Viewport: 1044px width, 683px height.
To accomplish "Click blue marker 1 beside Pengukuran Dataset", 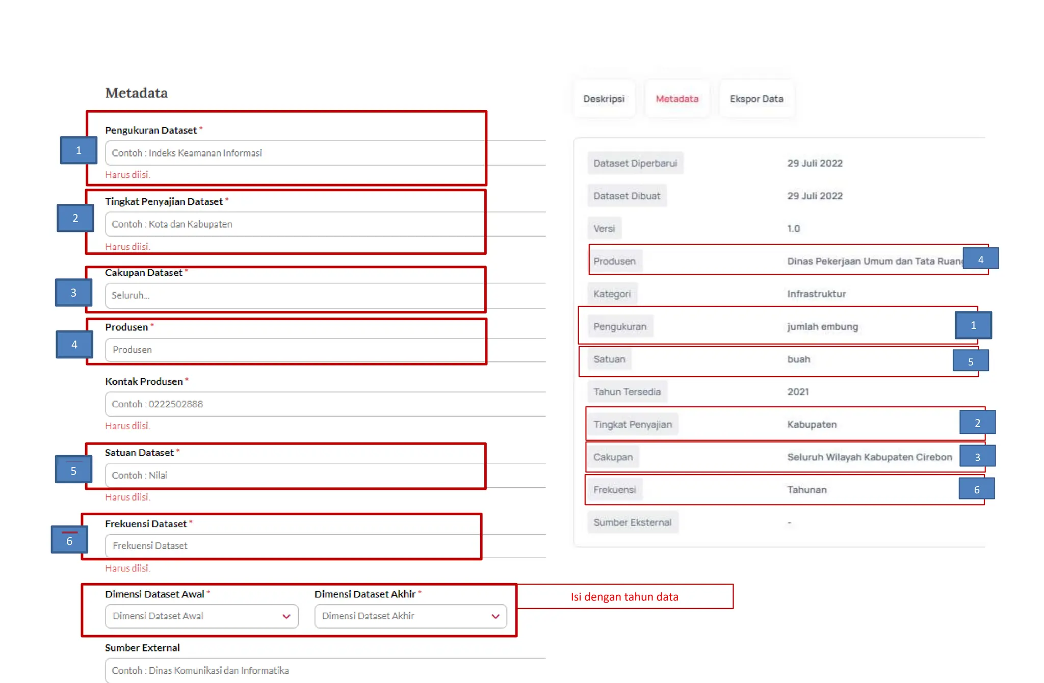I will [x=79, y=150].
